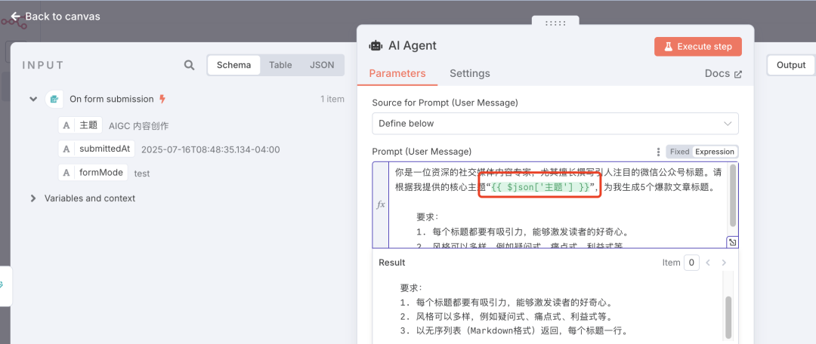Click the string type icon next to 主题
This screenshot has width=816, height=344.
(66, 124)
